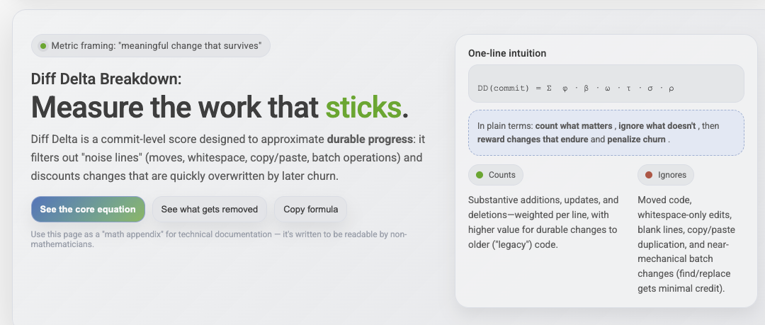Select the Counts pill label
The image size is (765, 325).
501,175
